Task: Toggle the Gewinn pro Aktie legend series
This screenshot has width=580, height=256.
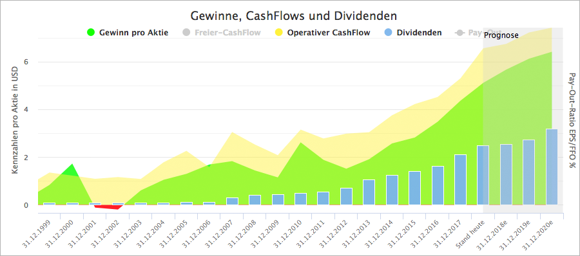Action: (x=128, y=33)
